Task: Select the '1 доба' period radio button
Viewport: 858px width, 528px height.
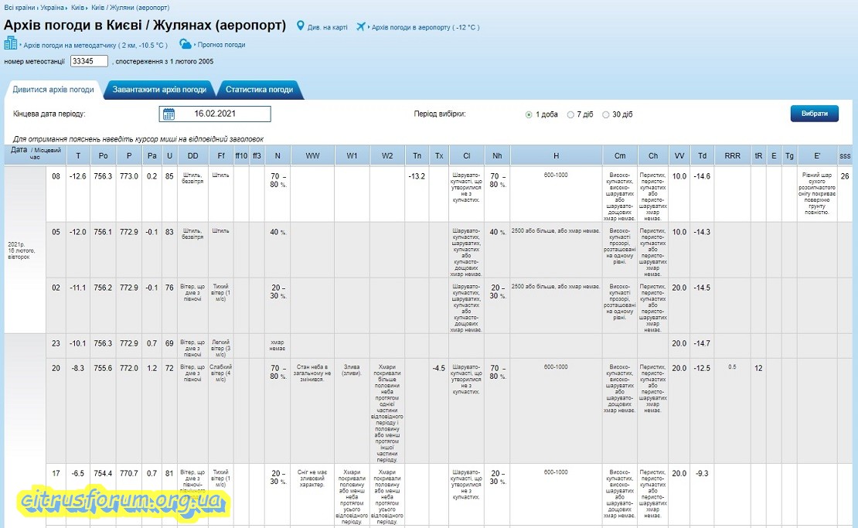Action: 529,114
